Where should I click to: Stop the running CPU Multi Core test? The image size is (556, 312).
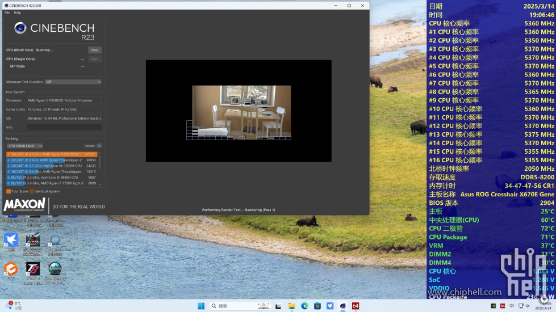tap(95, 50)
